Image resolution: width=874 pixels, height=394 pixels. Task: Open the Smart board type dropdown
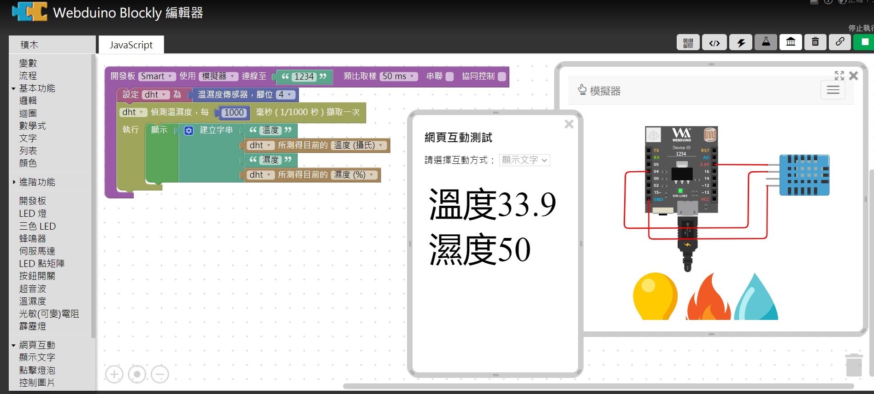[x=156, y=76]
